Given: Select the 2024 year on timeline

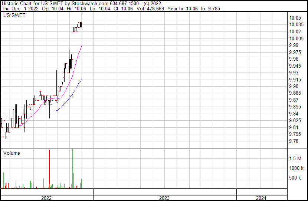Looking at the screenshot, I should 261,198.
